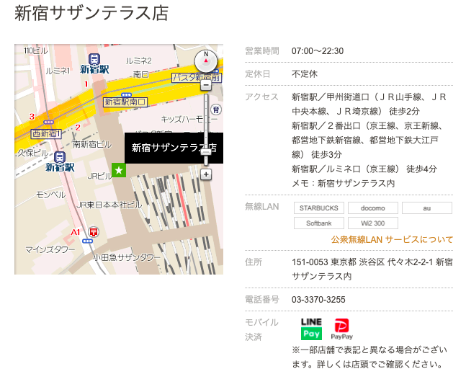The image size is (466, 374).
Task: Click the red post office icon on map
Action: (x=93, y=231)
